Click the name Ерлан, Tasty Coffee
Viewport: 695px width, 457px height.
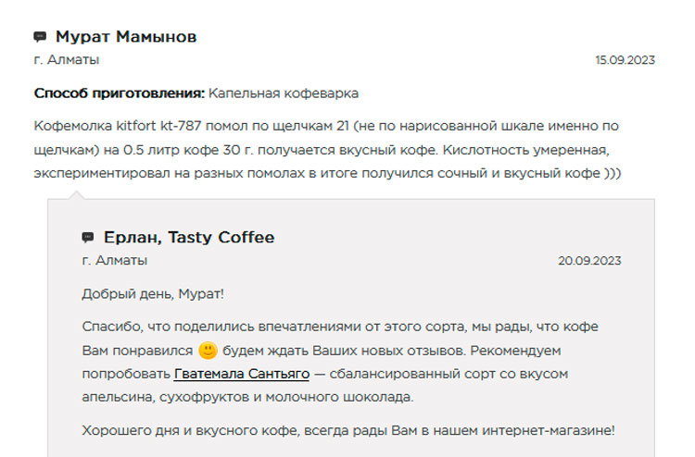coord(189,238)
